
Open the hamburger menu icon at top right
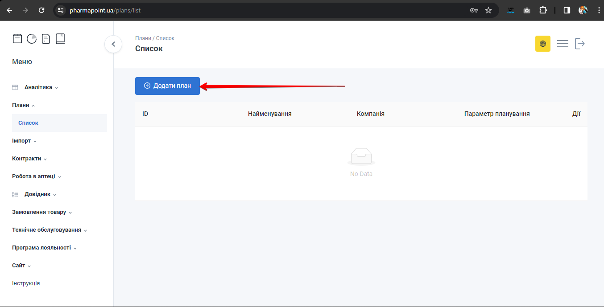(x=563, y=44)
